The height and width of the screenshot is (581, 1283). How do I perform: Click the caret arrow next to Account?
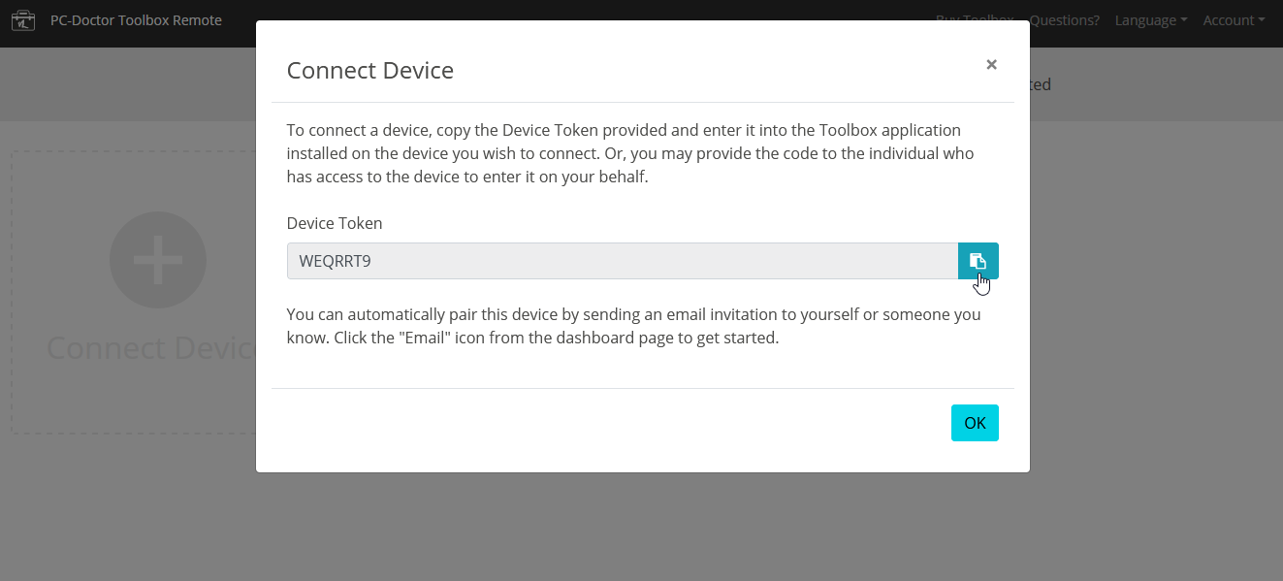click(1262, 20)
